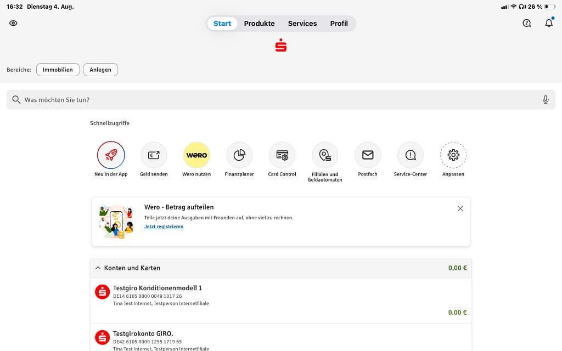The image size is (562, 351).
Task: Tap the Konten und Karten total 0,00 €
Action: tap(457, 268)
